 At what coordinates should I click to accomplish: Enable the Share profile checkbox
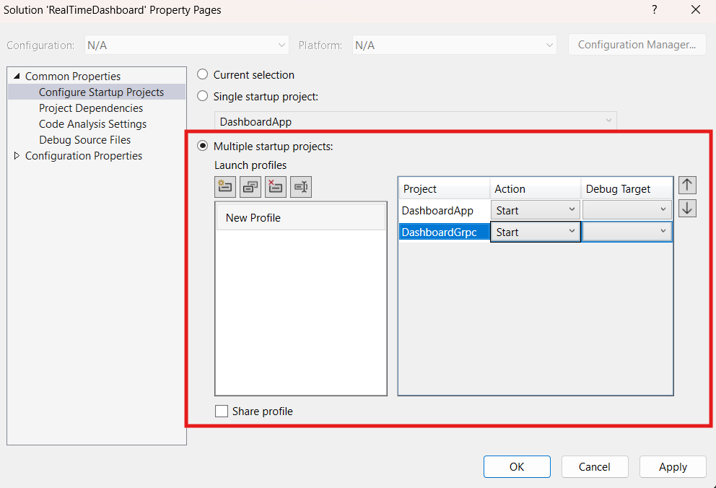click(222, 411)
